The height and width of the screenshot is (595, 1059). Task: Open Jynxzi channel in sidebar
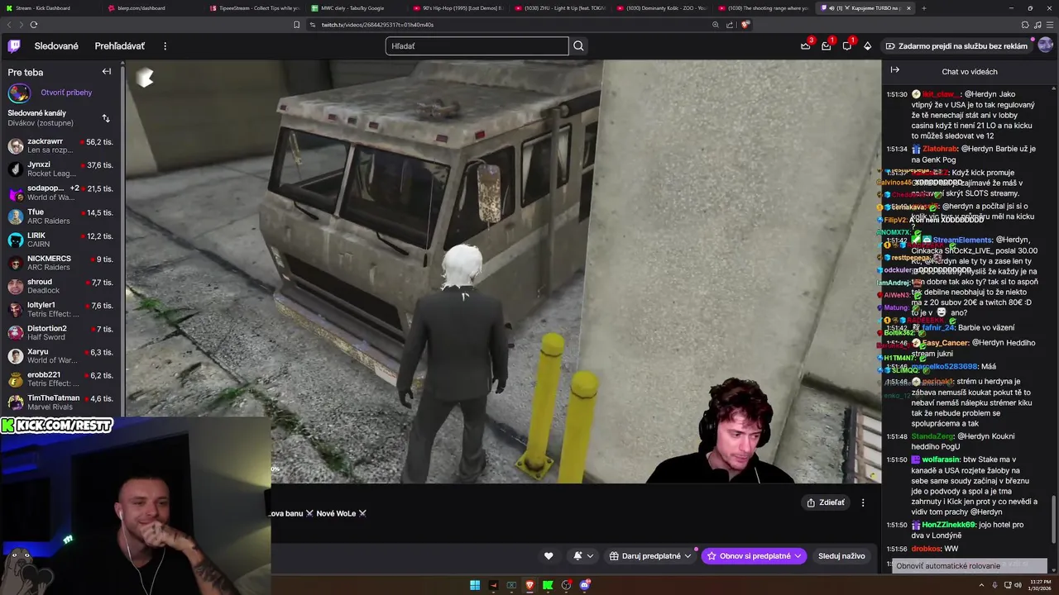60,169
